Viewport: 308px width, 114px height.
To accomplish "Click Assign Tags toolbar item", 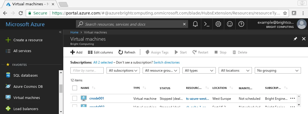I will tap(157, 52).
